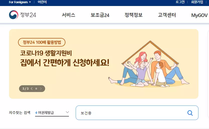
Task: Select the 정책정보 menu
Action: tap(133, 15)
